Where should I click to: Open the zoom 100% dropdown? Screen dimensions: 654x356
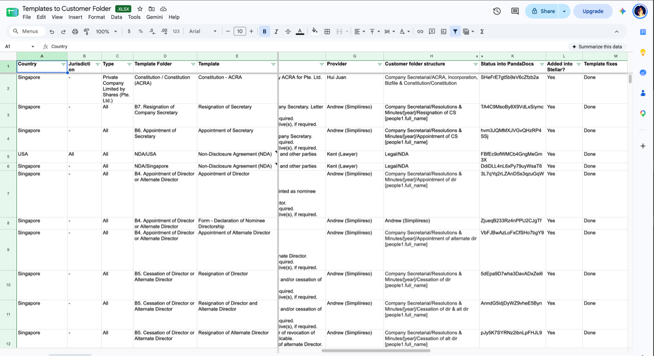pyautogui.click(x=106, y=32)
